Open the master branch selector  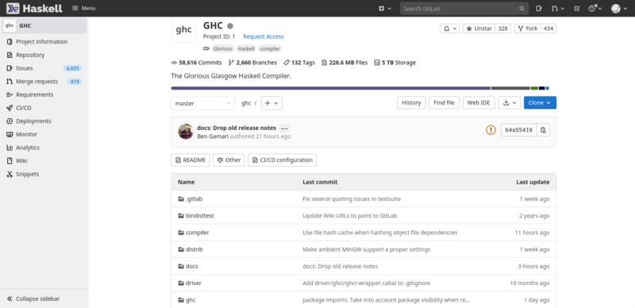pos(203,103)
